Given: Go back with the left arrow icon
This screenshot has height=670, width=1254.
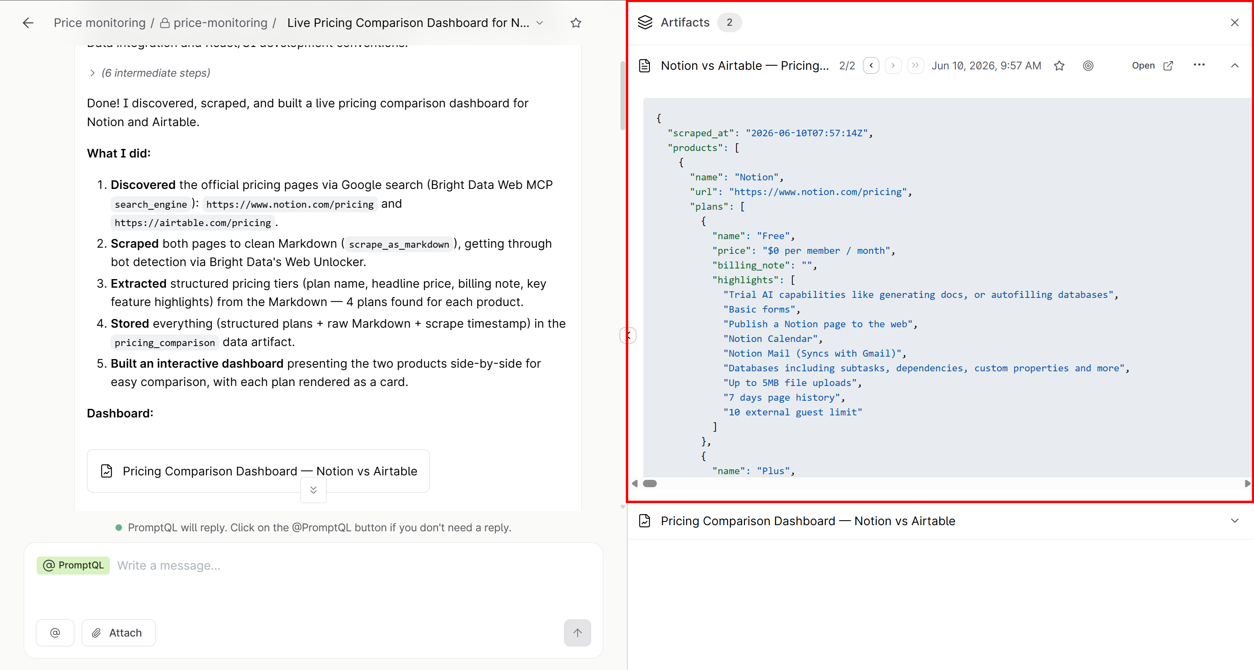Looking at the screenshot, I should [28, 23].
